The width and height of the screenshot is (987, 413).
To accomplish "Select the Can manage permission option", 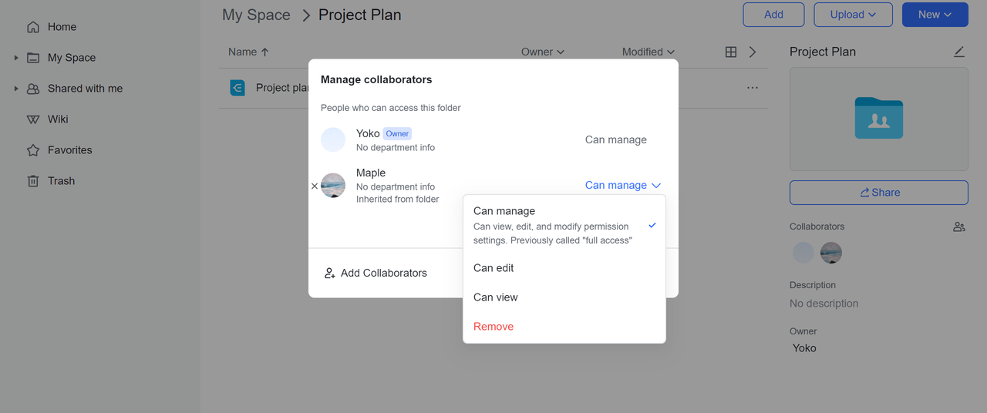I will click(504, 211).
